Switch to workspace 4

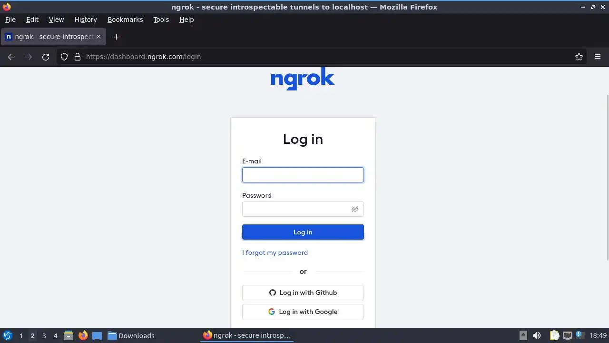point(55,335)
